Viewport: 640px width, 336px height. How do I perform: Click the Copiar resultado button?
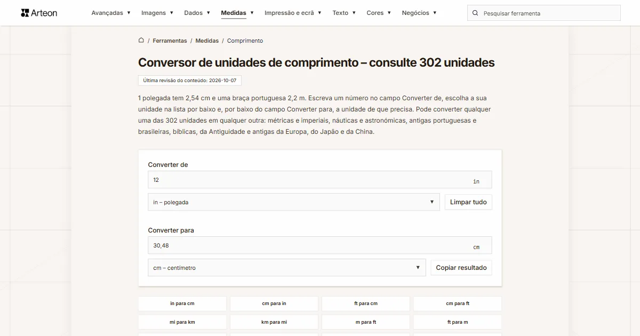(461, 268)
